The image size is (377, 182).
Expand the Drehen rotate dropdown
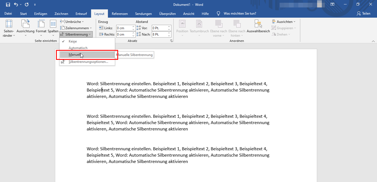pos(281,34)
